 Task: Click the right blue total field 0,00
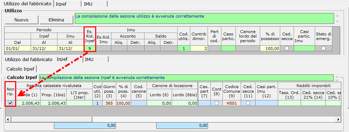[x=182, y=126]
